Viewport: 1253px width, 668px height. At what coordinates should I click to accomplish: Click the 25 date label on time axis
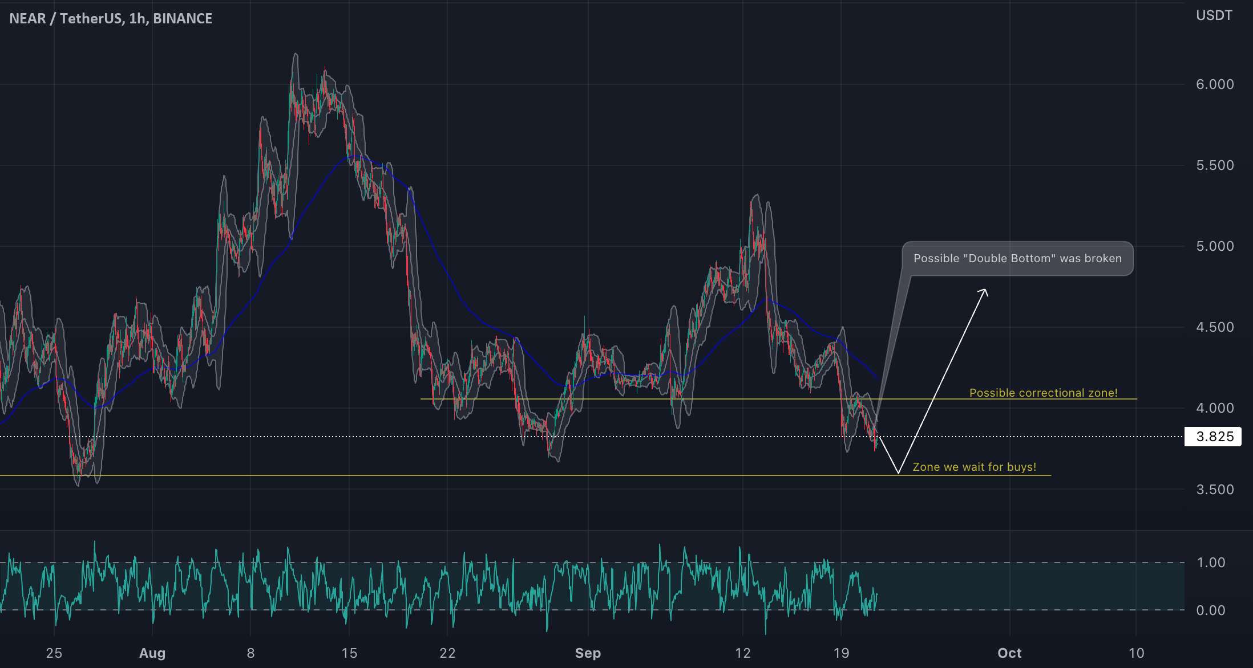[x=54, y=653]
